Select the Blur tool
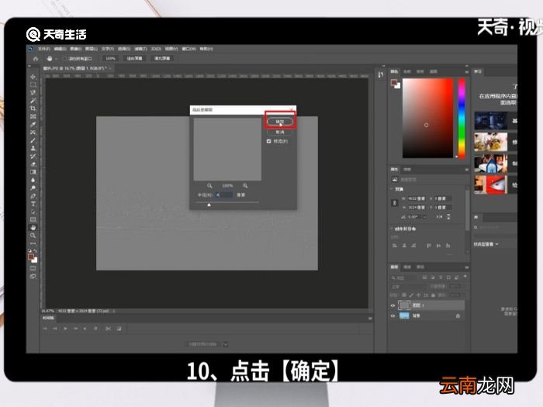This screenshot has width=543, height=407. (33, 180)
